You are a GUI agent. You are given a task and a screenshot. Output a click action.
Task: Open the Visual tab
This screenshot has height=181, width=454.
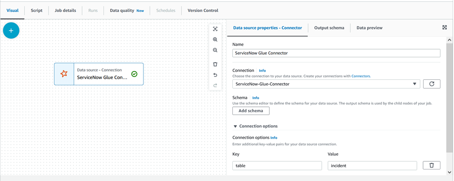(x=13, y=11)
